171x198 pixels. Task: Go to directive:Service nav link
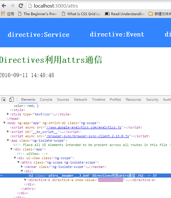click(38, 34)
